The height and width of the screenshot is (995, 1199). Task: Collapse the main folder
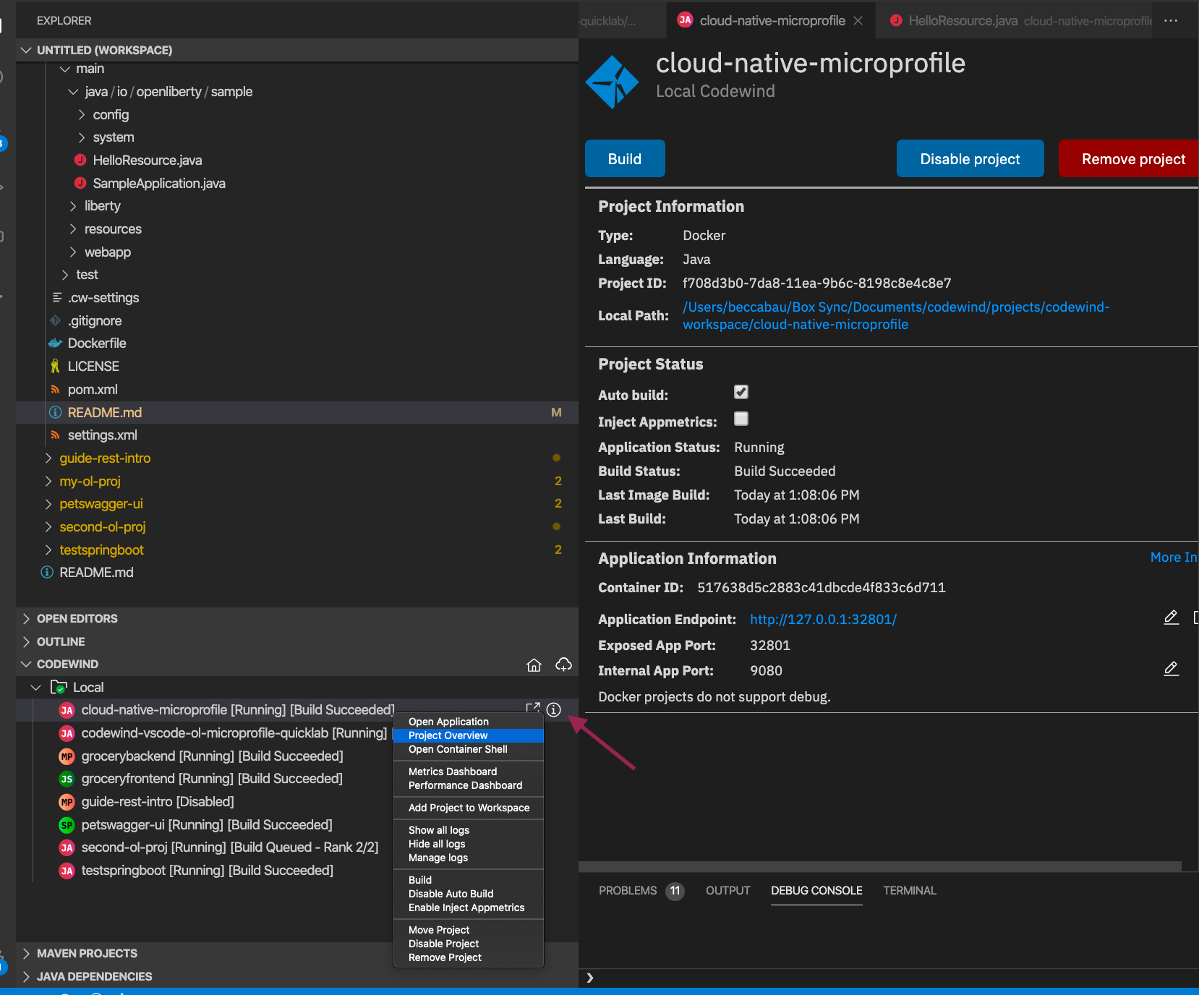(x=64, y=69)
